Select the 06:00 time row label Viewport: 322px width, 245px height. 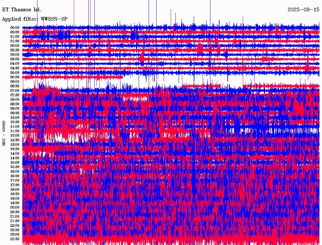(15, 81)
